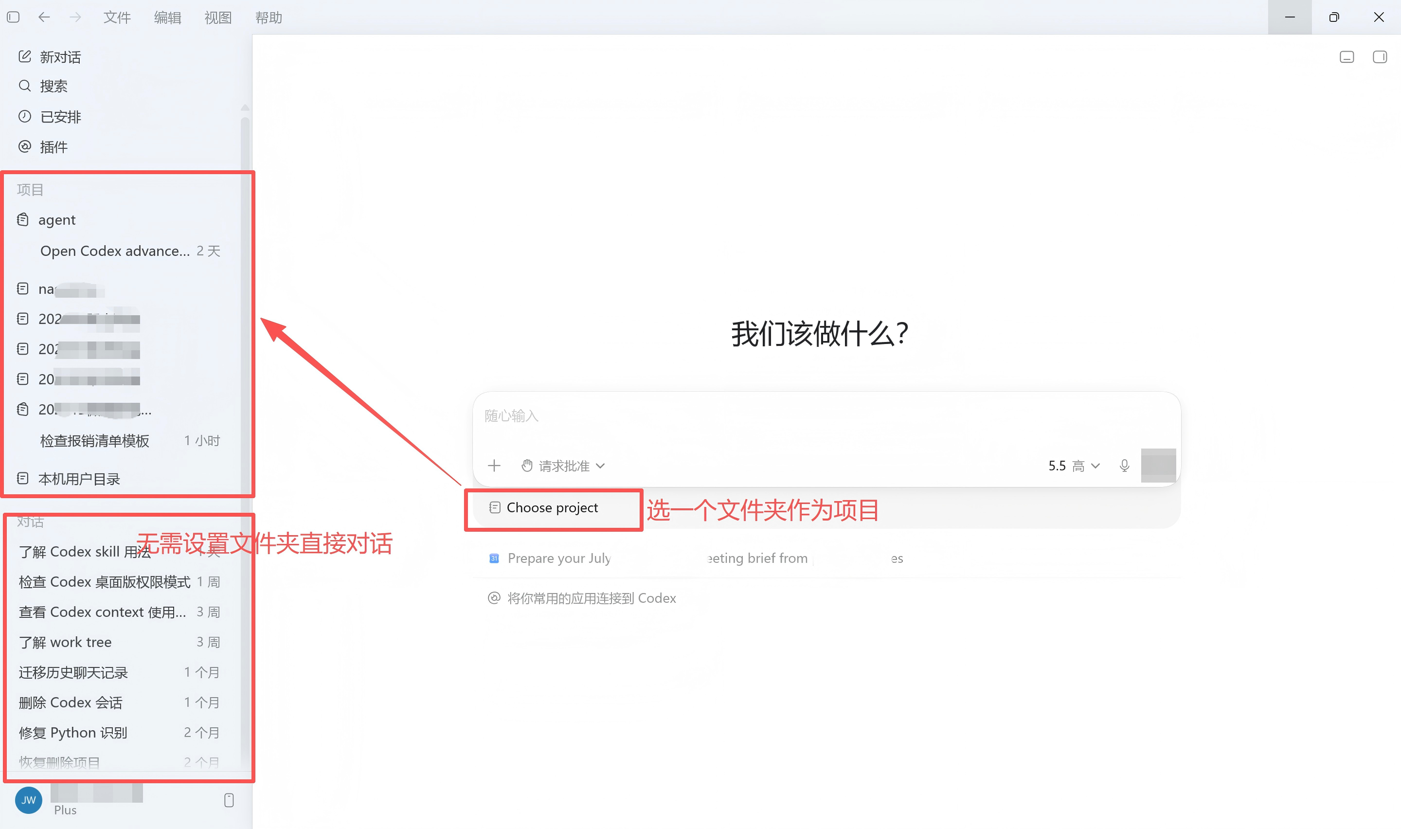Viewport: 1401px width, 829px height.
Task: Click the plus attach icon in composer
Action: 494,466
